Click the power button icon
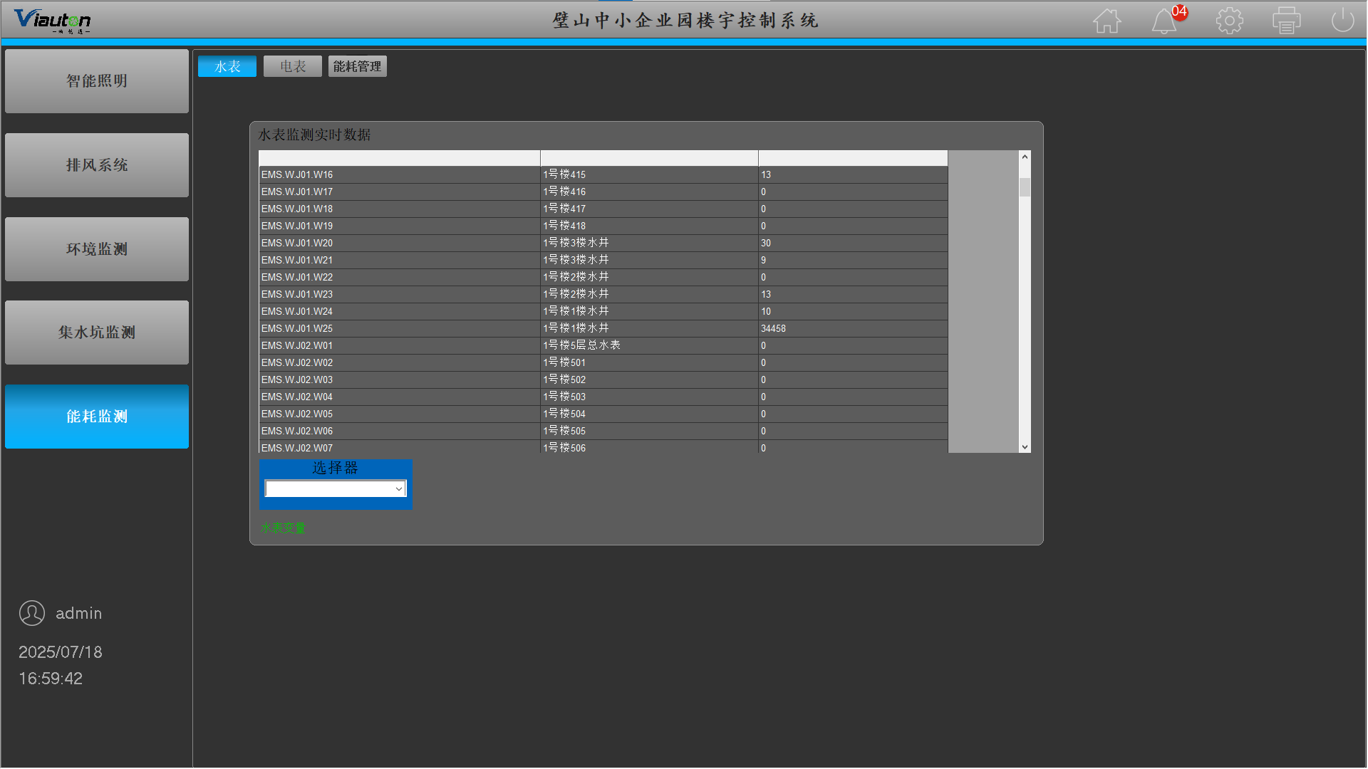 click(x=1342, y=21)
